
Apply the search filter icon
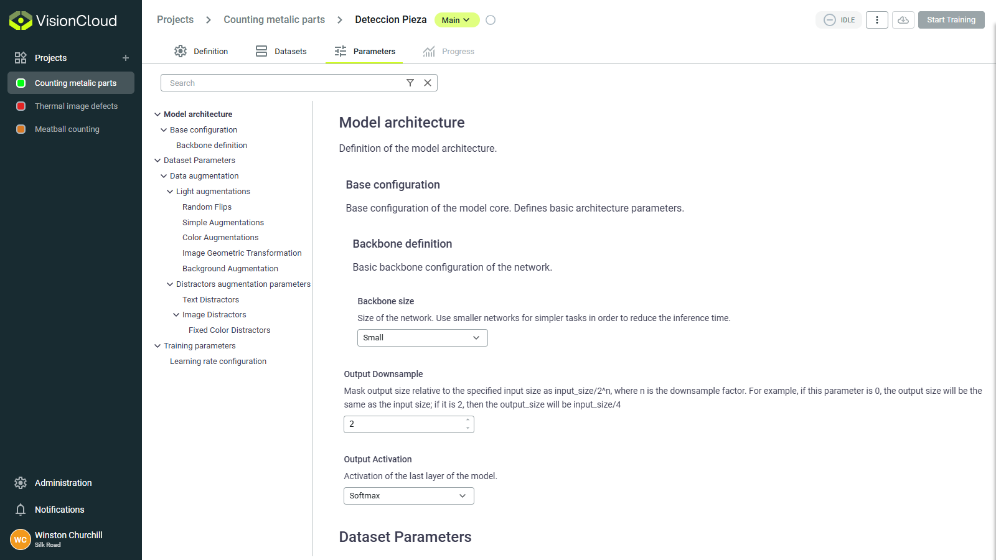410,82
